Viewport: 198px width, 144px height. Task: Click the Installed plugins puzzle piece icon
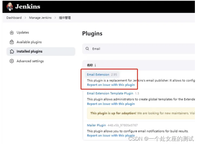(12, 51)
